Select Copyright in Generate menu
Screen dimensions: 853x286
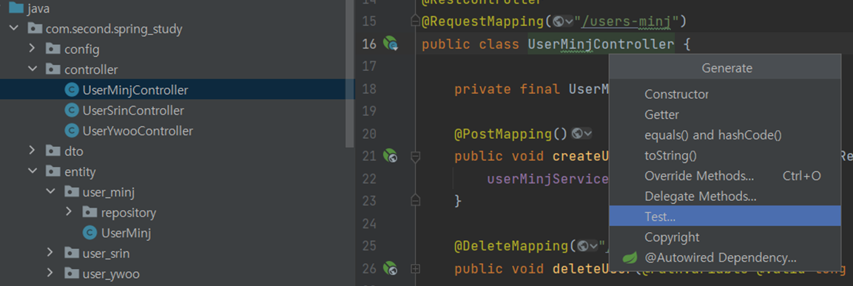(724, 237)
